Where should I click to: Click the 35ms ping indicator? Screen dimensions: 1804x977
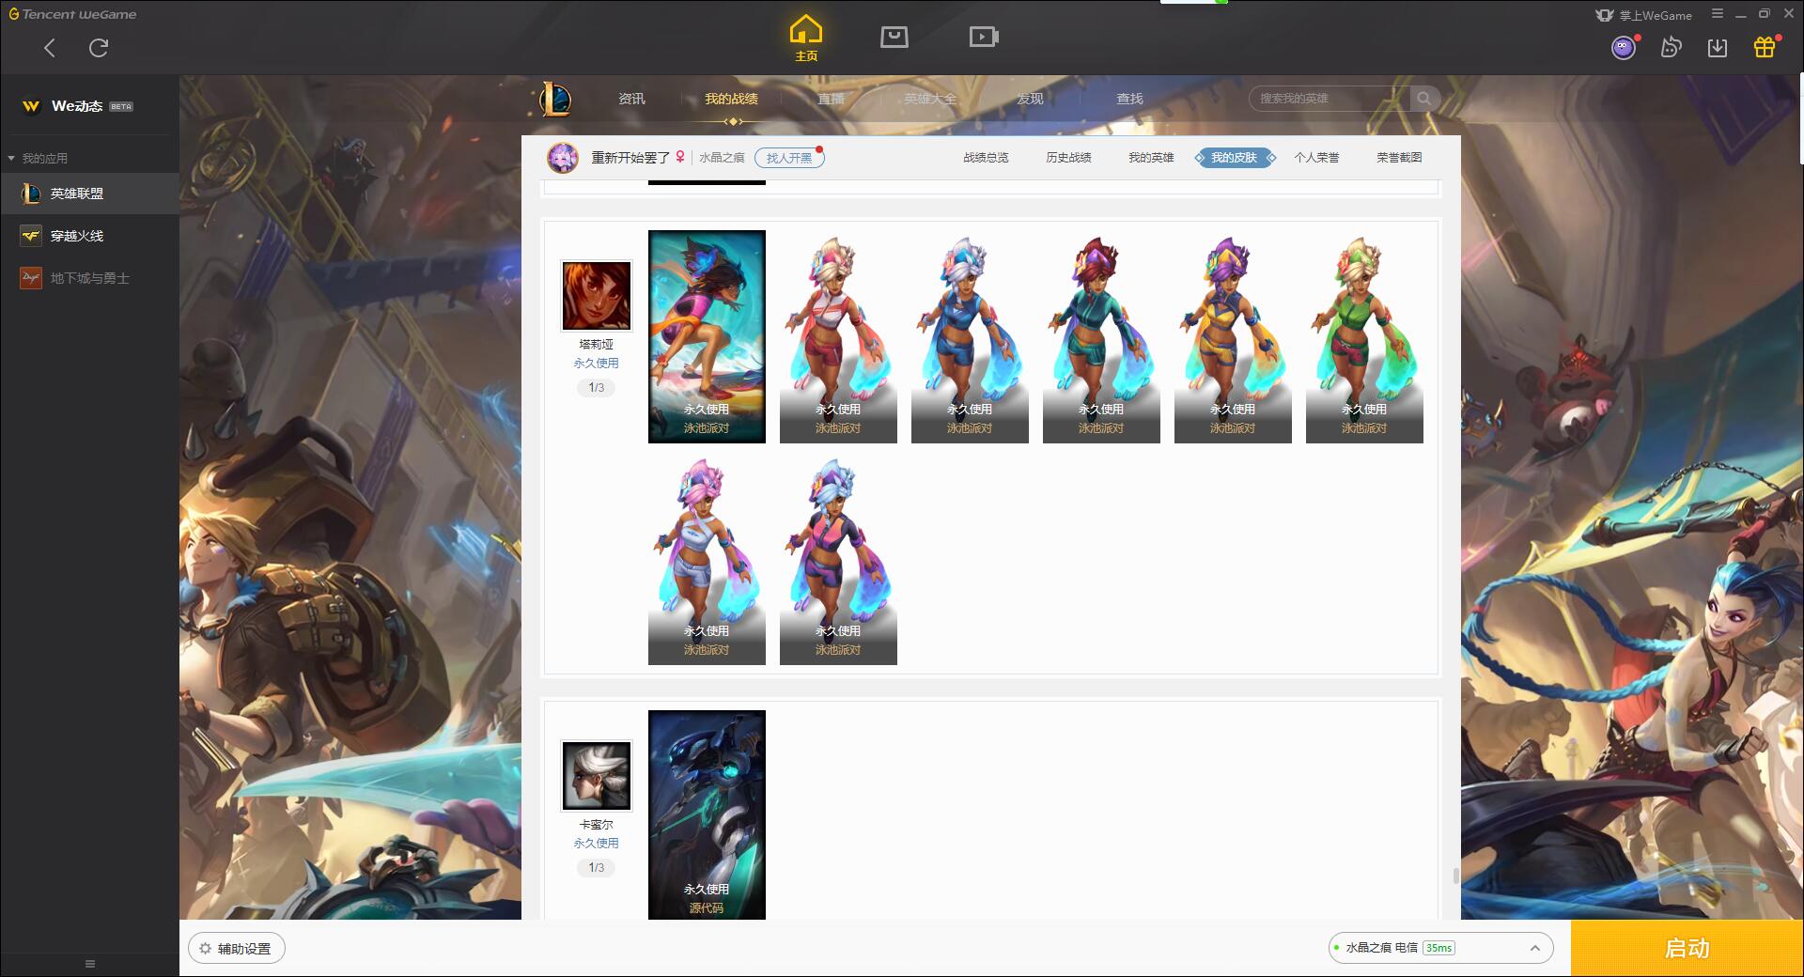[1439, 948]
